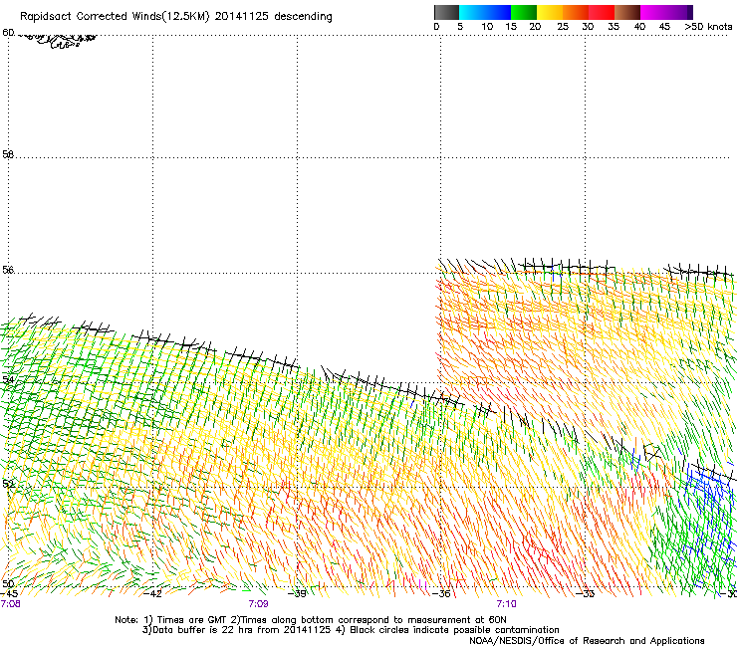Click the latitude label '52'

coord(8,484)
